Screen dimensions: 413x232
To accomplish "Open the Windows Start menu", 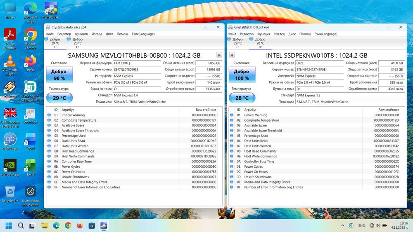I will [x=9, y=225].
